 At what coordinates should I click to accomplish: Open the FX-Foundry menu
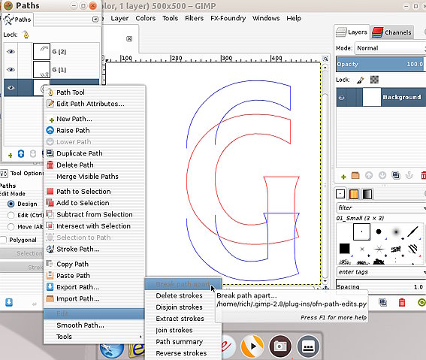228,18
